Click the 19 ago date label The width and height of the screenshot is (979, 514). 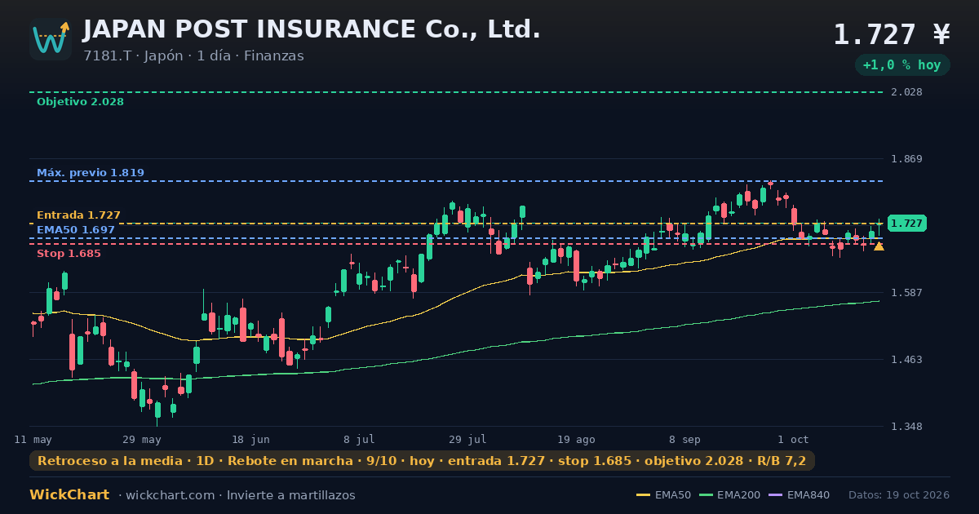(x=576, y=440)
